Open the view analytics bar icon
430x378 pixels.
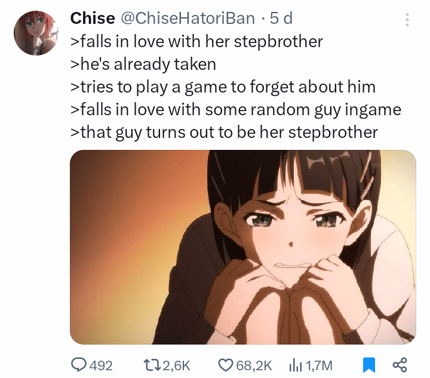click(296, 365)
